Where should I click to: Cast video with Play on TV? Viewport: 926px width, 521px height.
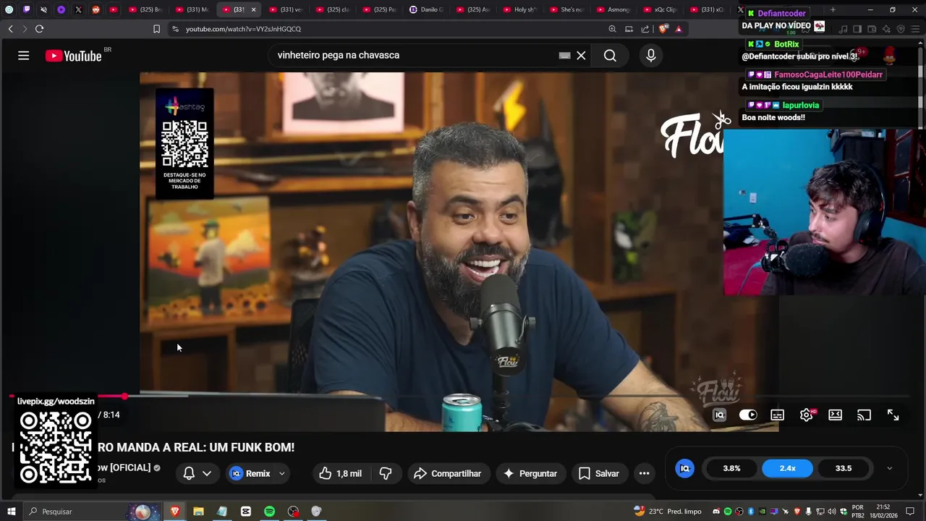(864, 415)
